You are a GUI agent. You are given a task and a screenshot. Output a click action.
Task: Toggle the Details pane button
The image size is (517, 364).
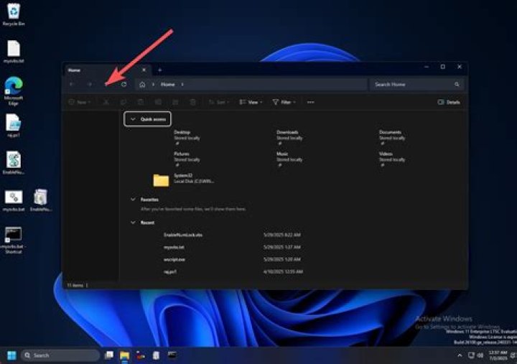pos(449,103)
